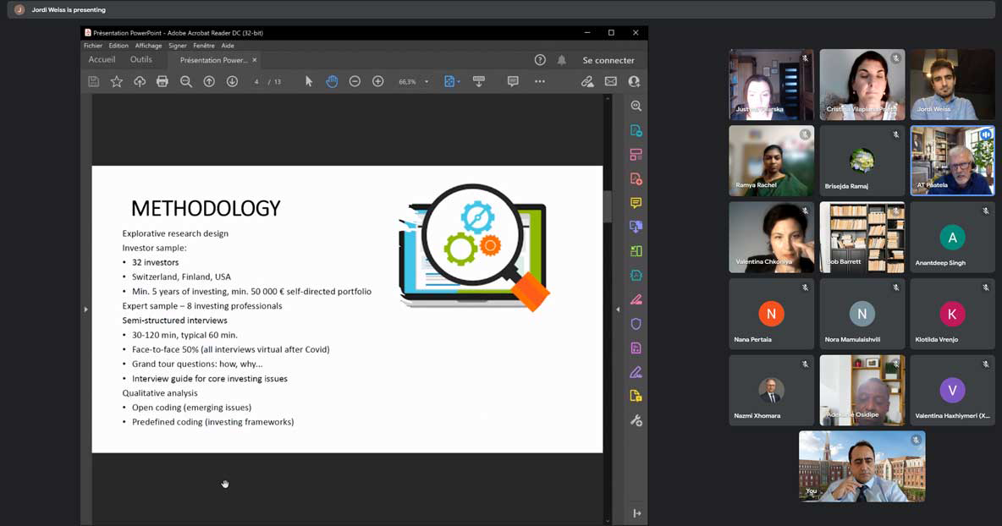This screenshot has height=526, width=1002.
Task: Send file by email envelope icon
Action: [x=611, y=81]
